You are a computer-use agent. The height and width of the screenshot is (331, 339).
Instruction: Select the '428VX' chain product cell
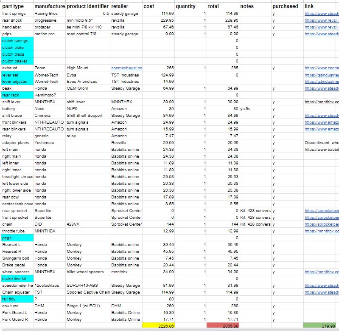88,224
